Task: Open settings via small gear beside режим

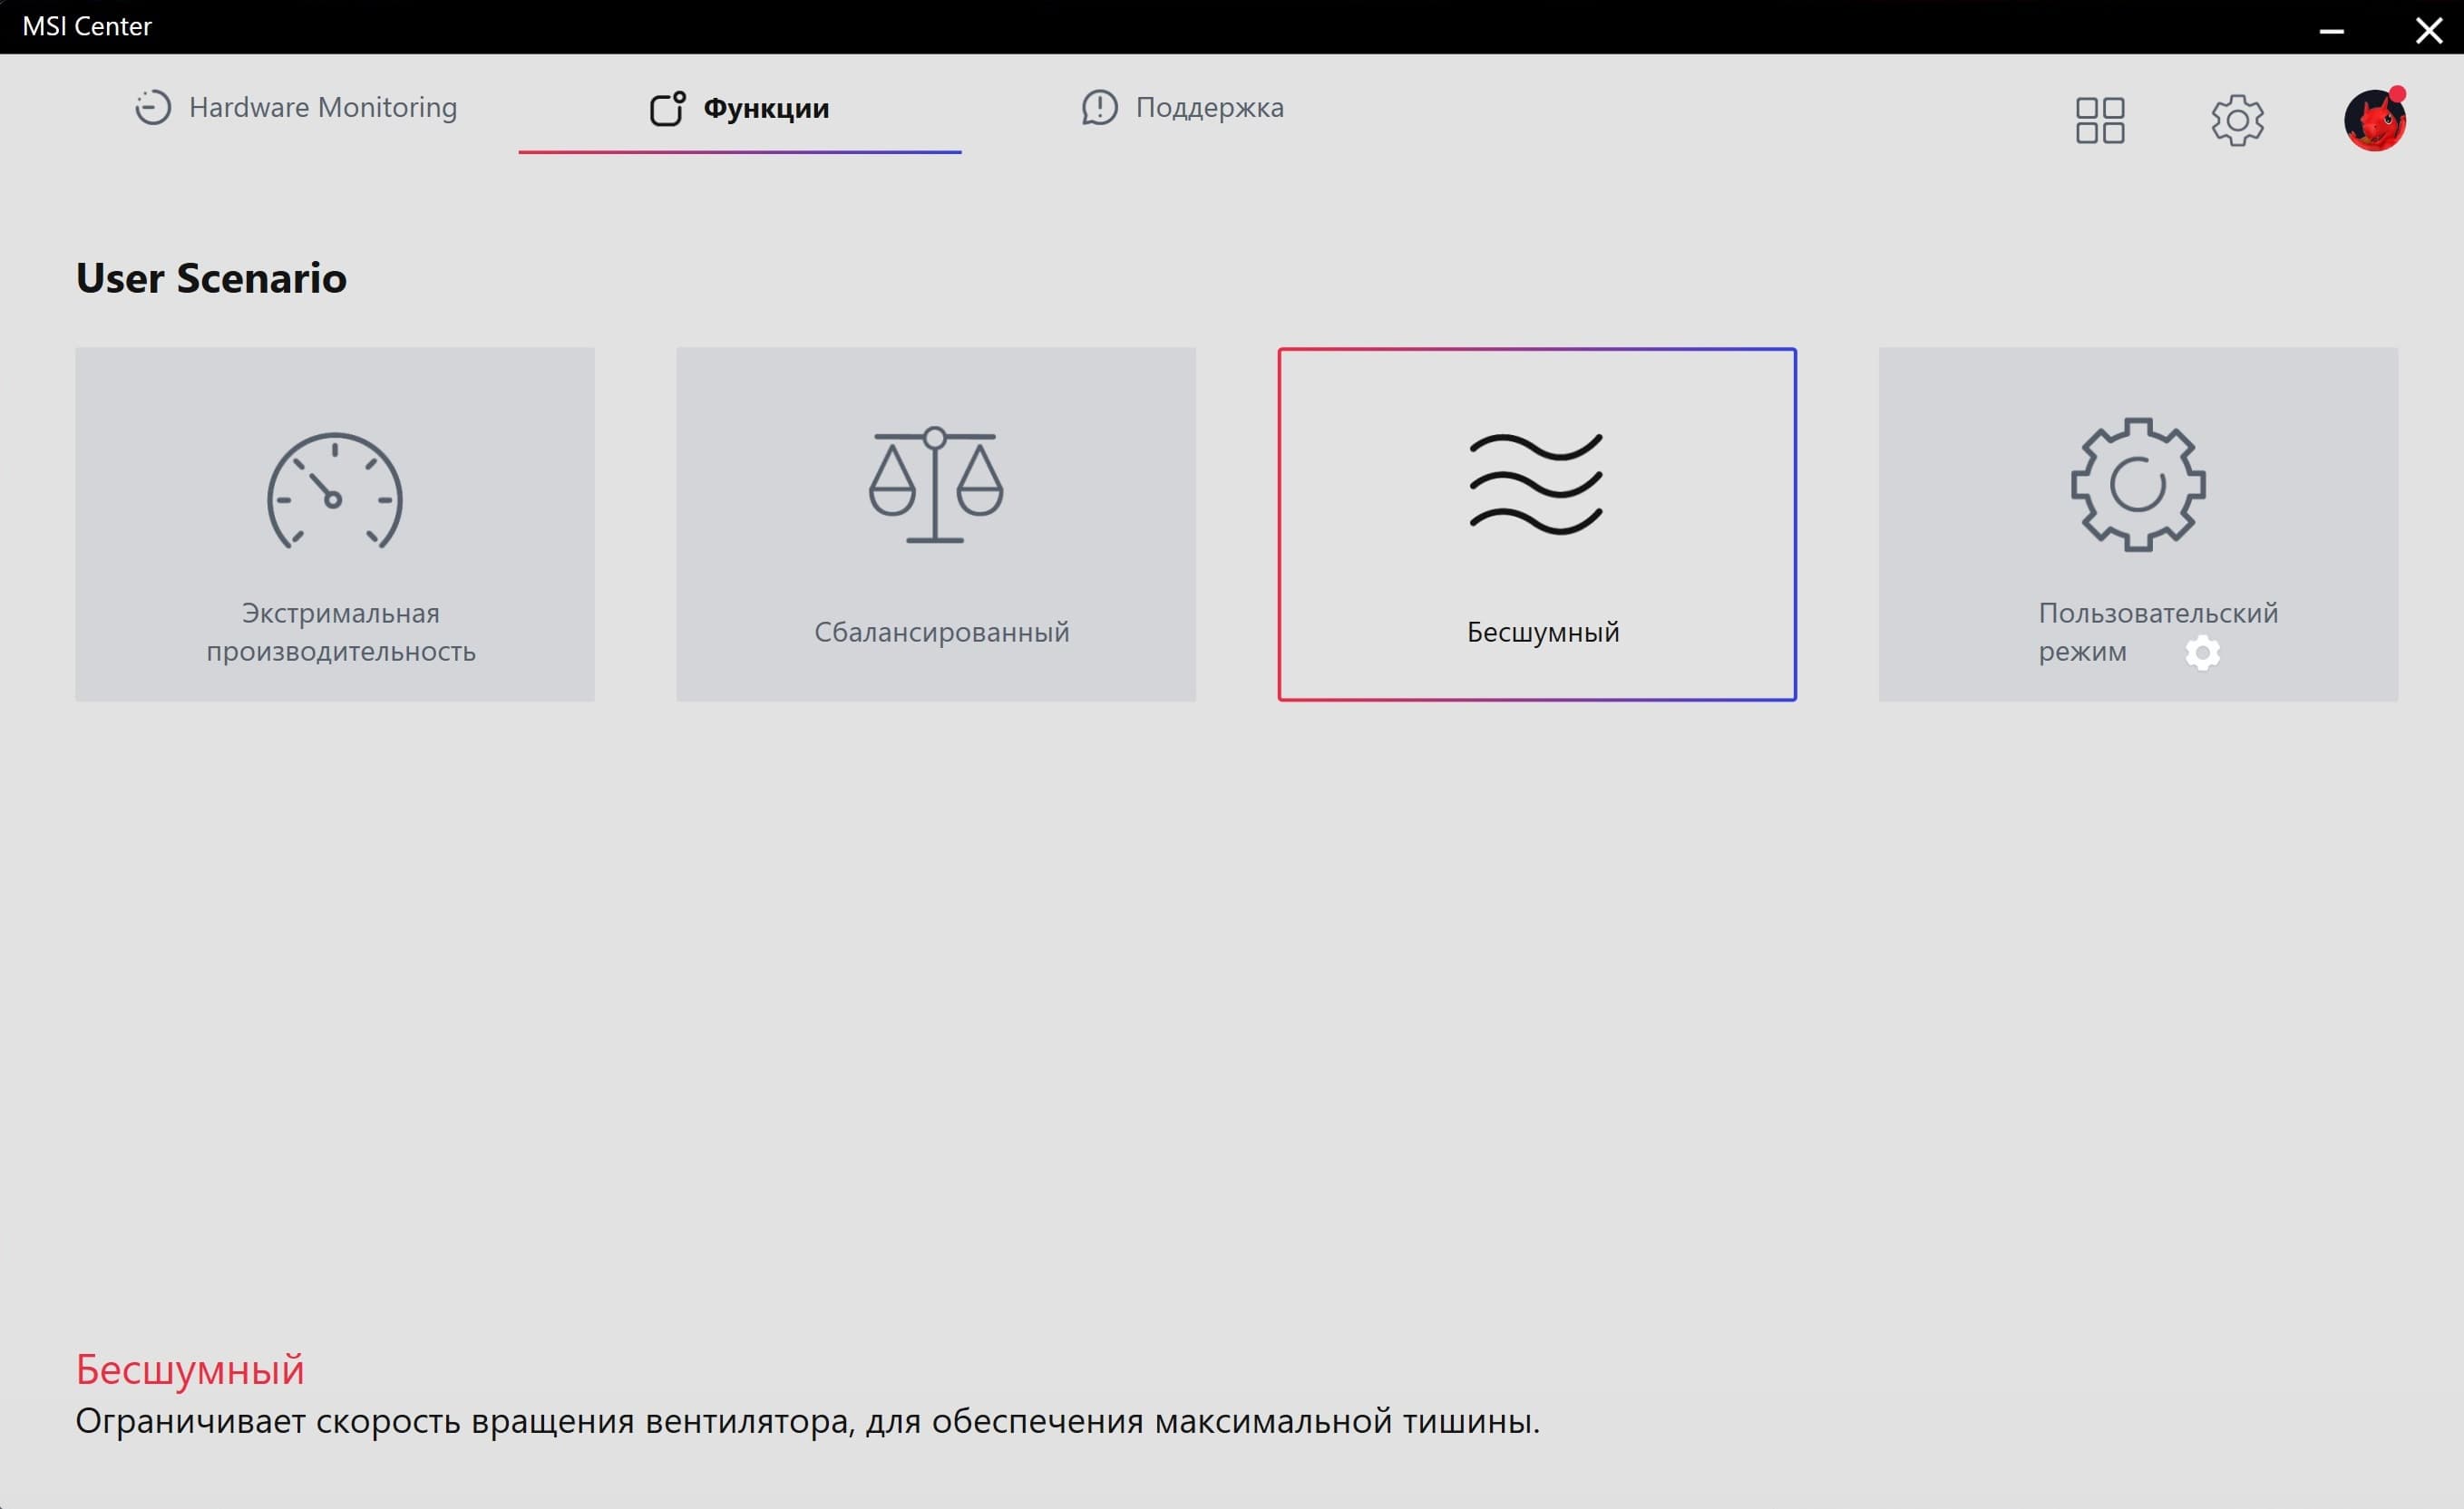Action: [2202, 653]
